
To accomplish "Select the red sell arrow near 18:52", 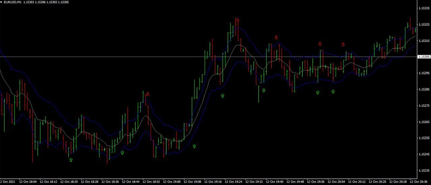I will pyautogui.click(x=148, y=94).
